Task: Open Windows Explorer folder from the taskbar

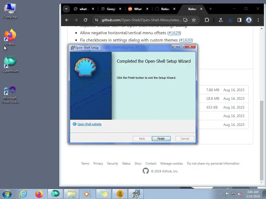Action: 71,194
